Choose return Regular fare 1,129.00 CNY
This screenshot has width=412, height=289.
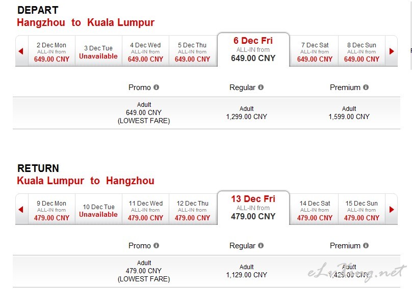click(246, 271)
